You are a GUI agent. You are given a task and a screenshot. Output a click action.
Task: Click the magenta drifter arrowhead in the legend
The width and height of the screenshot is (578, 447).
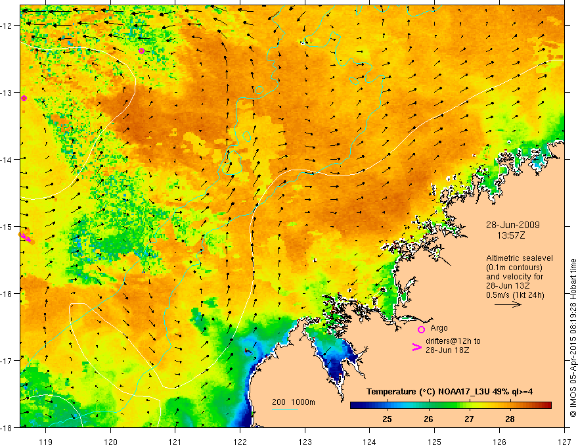point(416,347)
